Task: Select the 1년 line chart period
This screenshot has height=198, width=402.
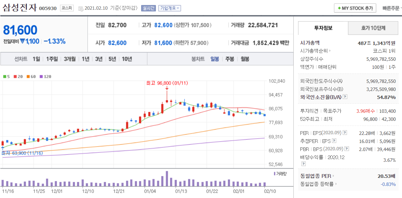Action: tap(85, 59)
